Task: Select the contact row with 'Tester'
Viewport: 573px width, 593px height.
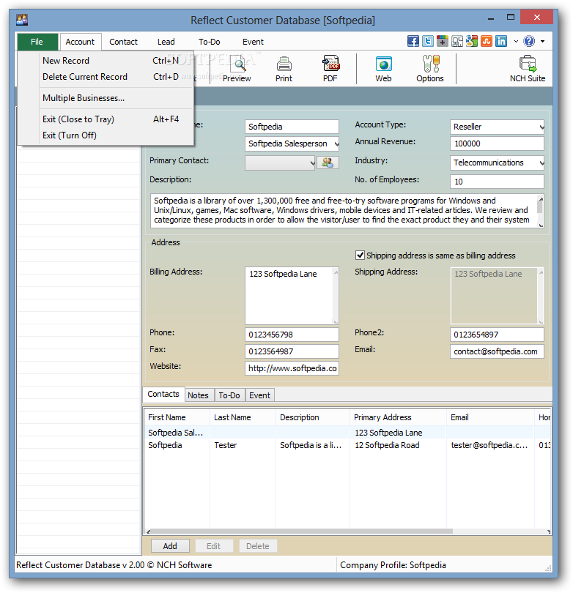Action: click(x=347, y=445)
